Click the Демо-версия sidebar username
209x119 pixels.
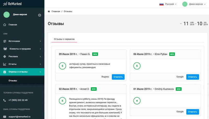(x=20, y=15)
